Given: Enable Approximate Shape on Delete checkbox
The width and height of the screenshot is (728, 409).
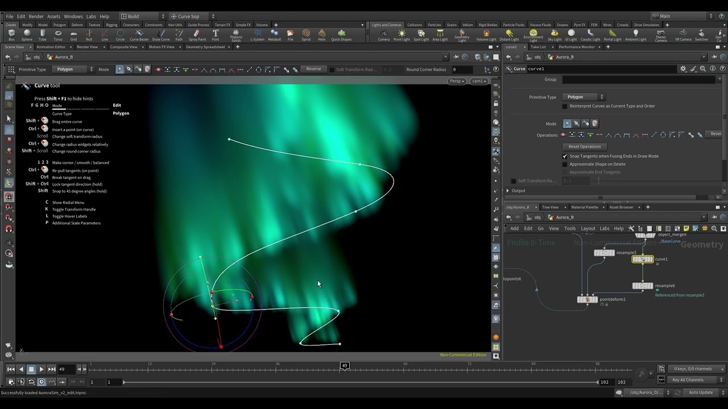Looking at the screenshot, I should coord(565,164).
